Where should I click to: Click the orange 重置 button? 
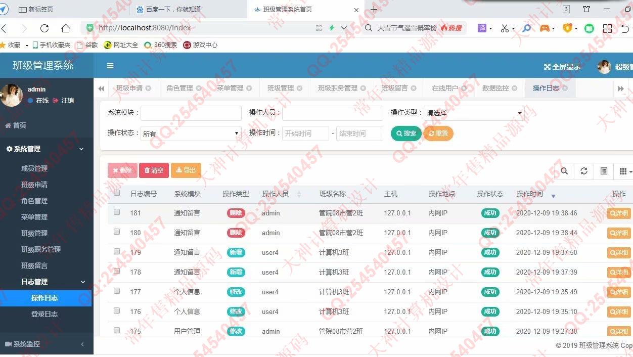click(438, 133)
